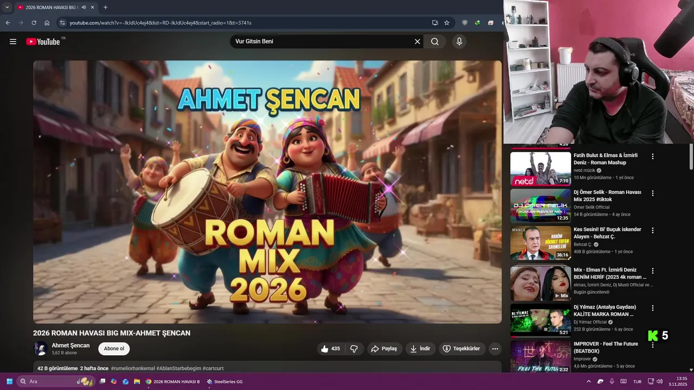This screenshot has width=694, height=390.
Task: Start voice search with microphone
Action: pyautogui.click(x=459, y=42)
